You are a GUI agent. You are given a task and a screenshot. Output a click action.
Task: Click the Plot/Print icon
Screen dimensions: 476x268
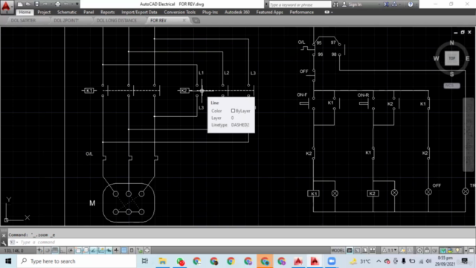pos(58,4)
